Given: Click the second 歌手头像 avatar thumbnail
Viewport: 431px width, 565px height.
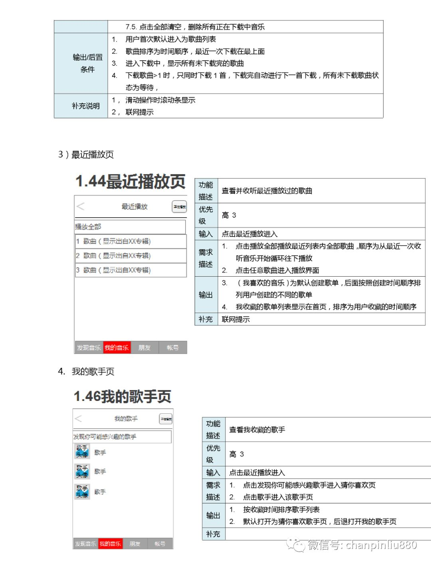Looking at the screenshot, I should click(x=82, y=471).
